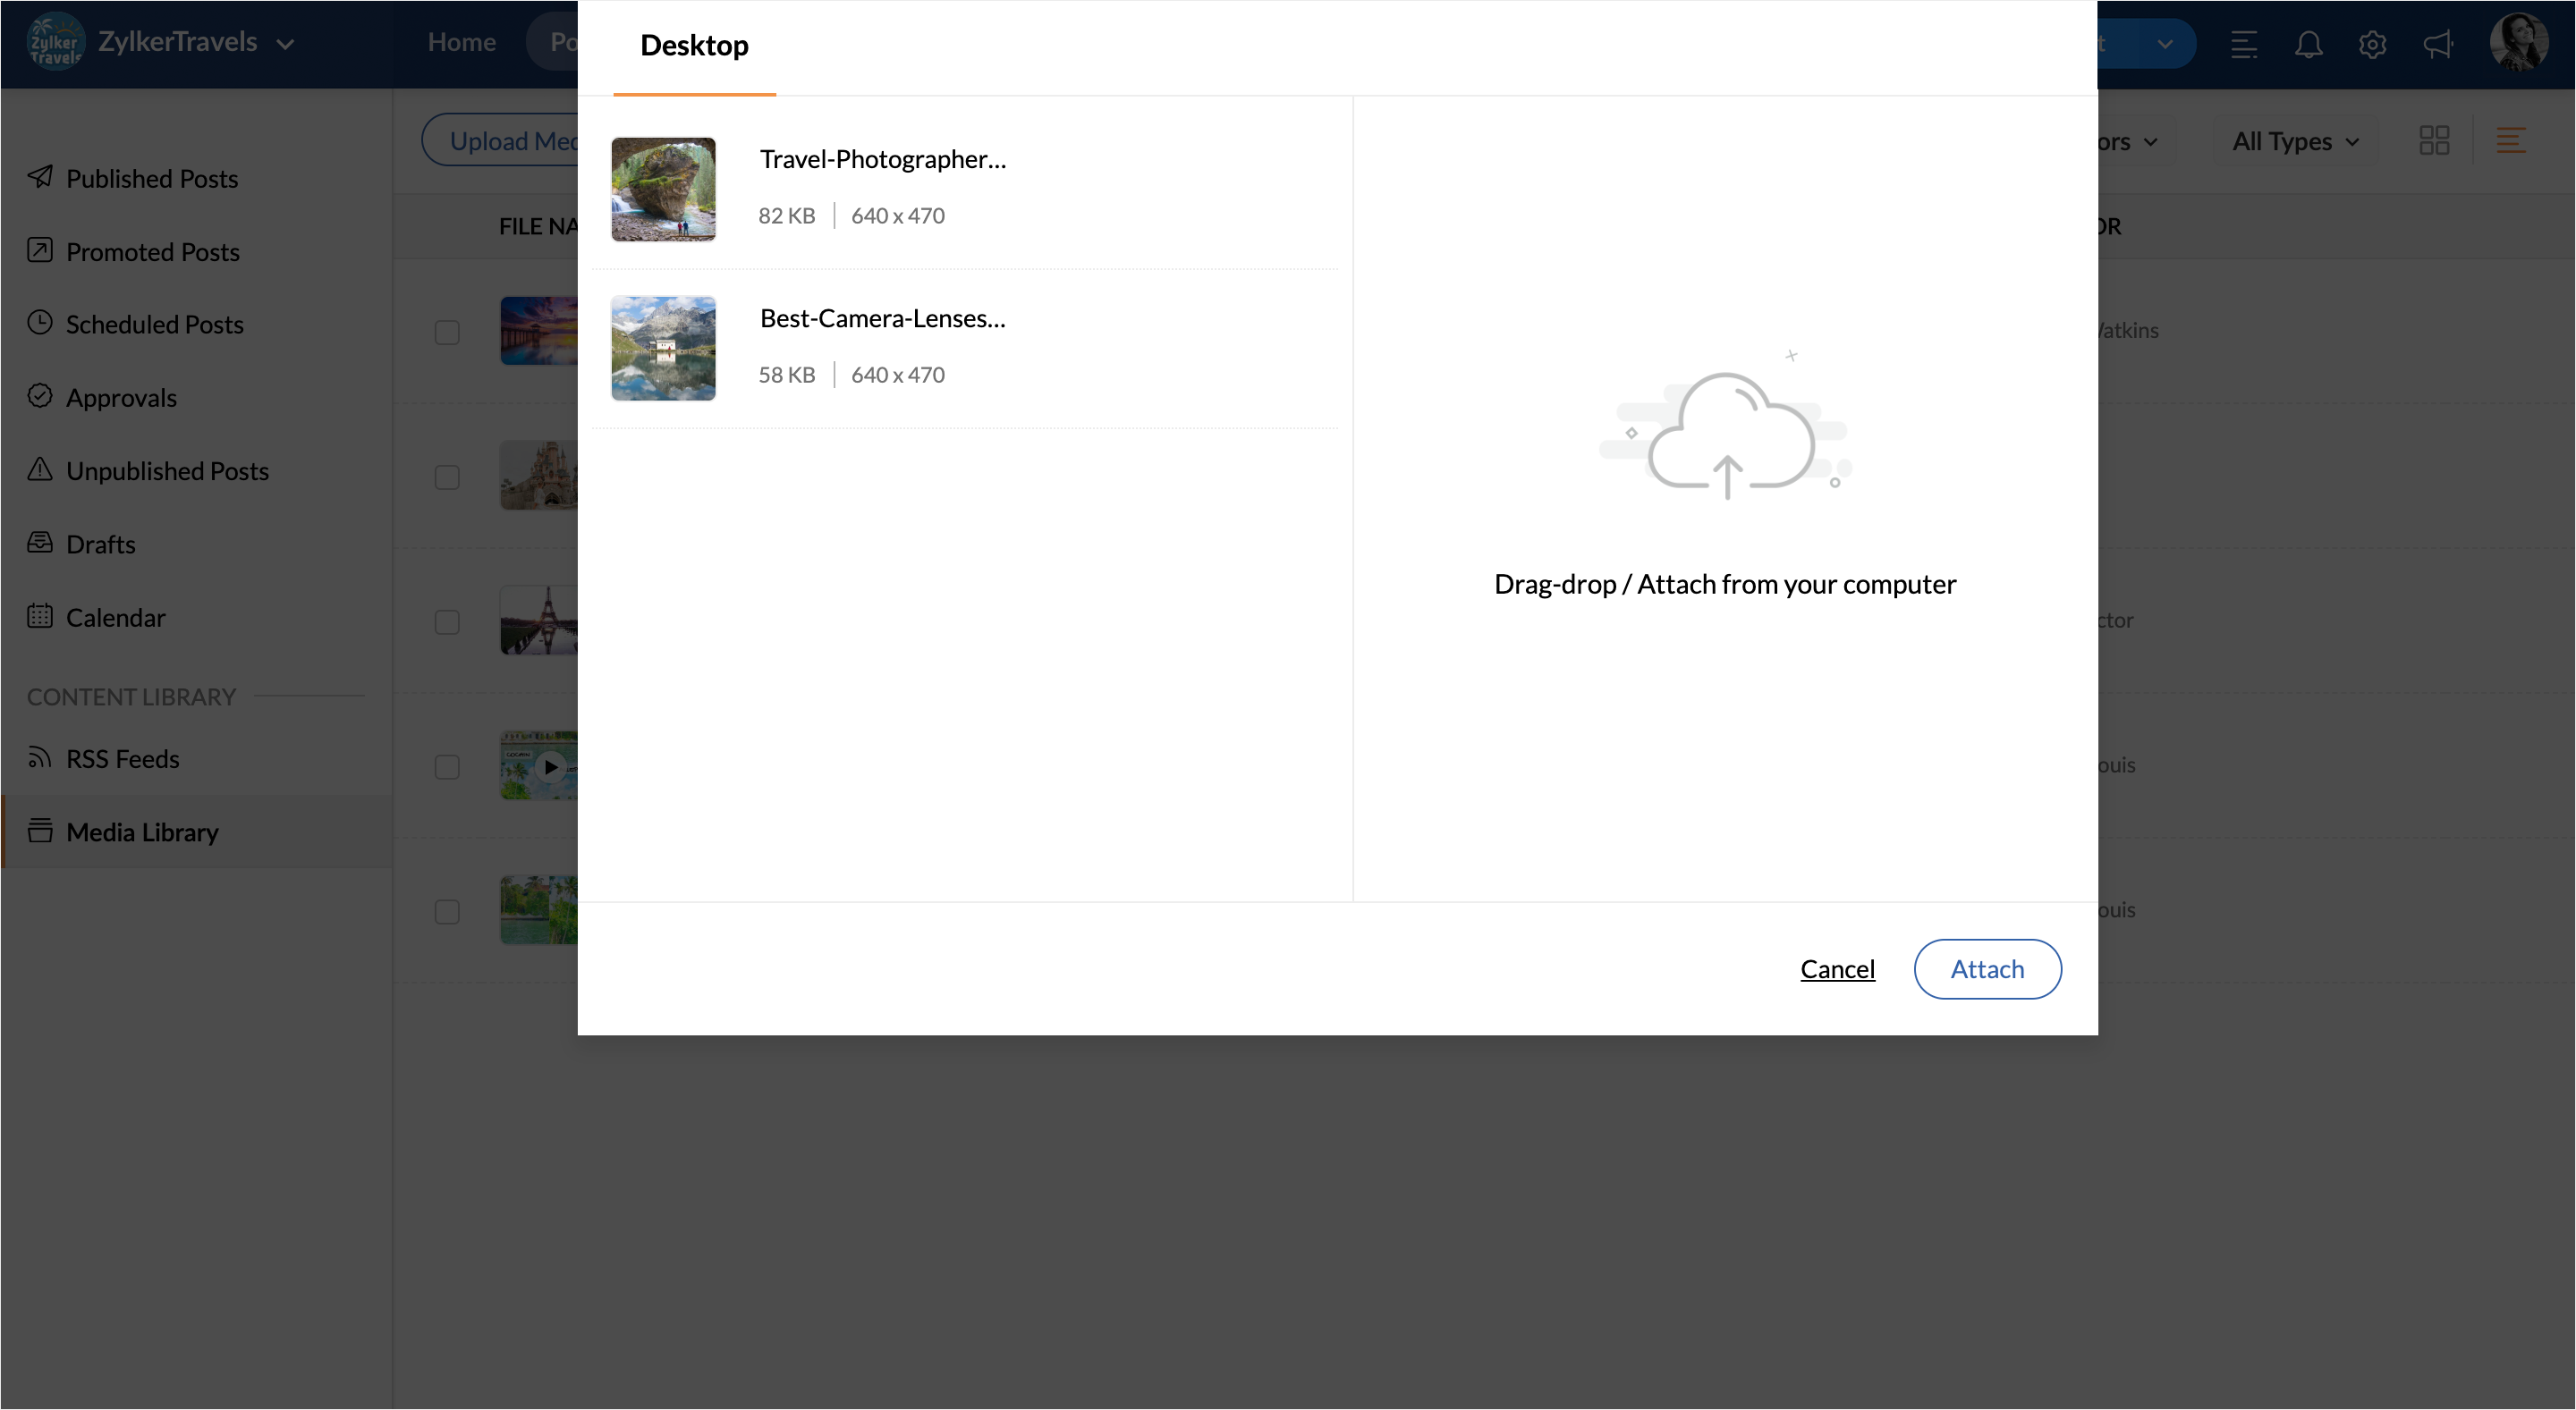The image size is (2576, 1410).
Task: Select the Travel-Photographer image thumbnail
Action: click(663, 189)
